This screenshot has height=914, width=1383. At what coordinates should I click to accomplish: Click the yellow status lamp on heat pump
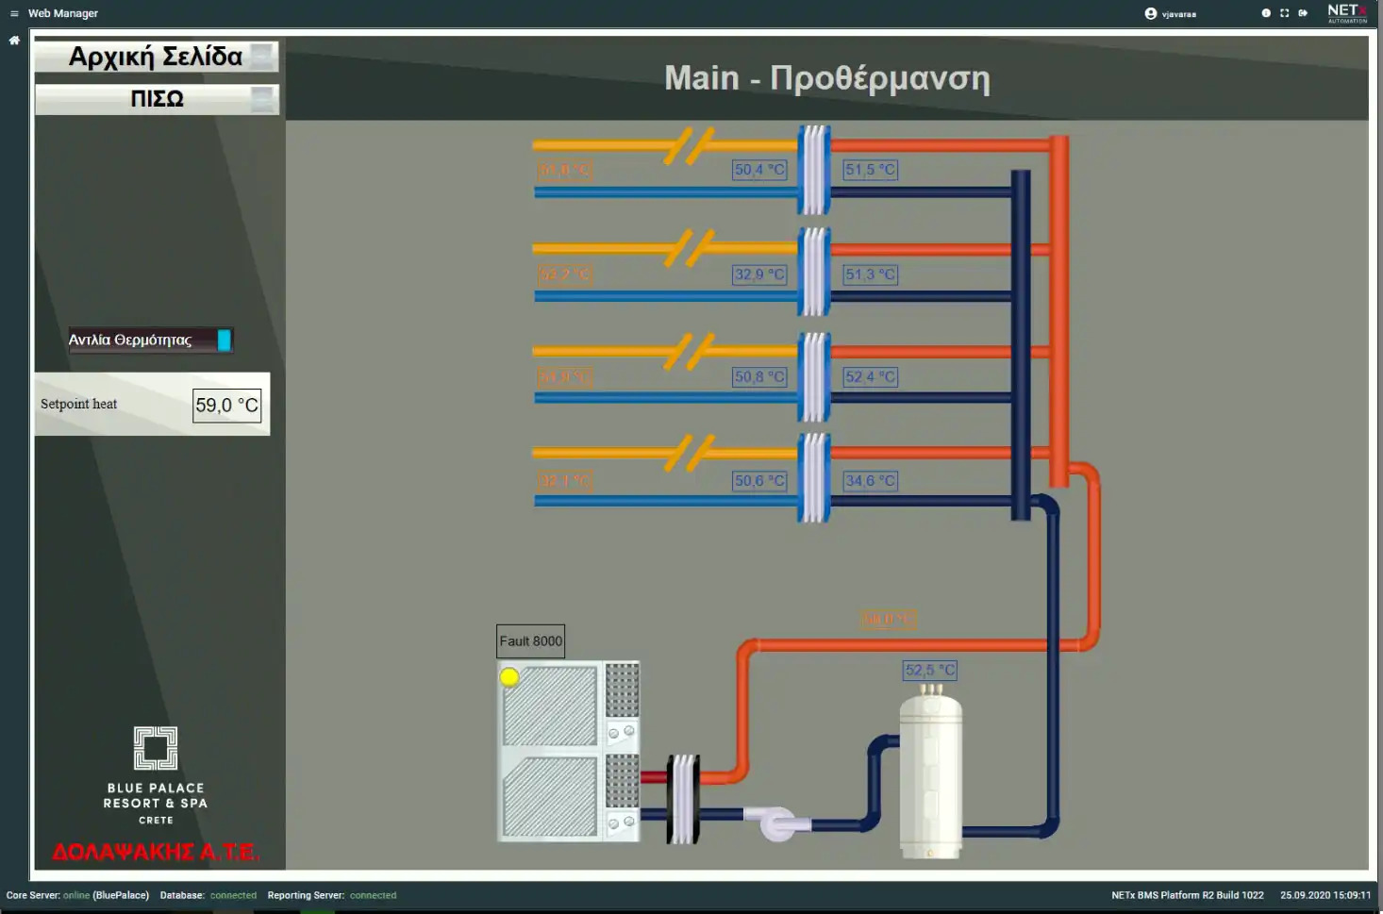[x=509, y=676]
